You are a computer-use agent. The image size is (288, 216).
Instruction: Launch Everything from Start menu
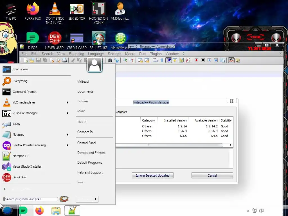pos(37,81)
